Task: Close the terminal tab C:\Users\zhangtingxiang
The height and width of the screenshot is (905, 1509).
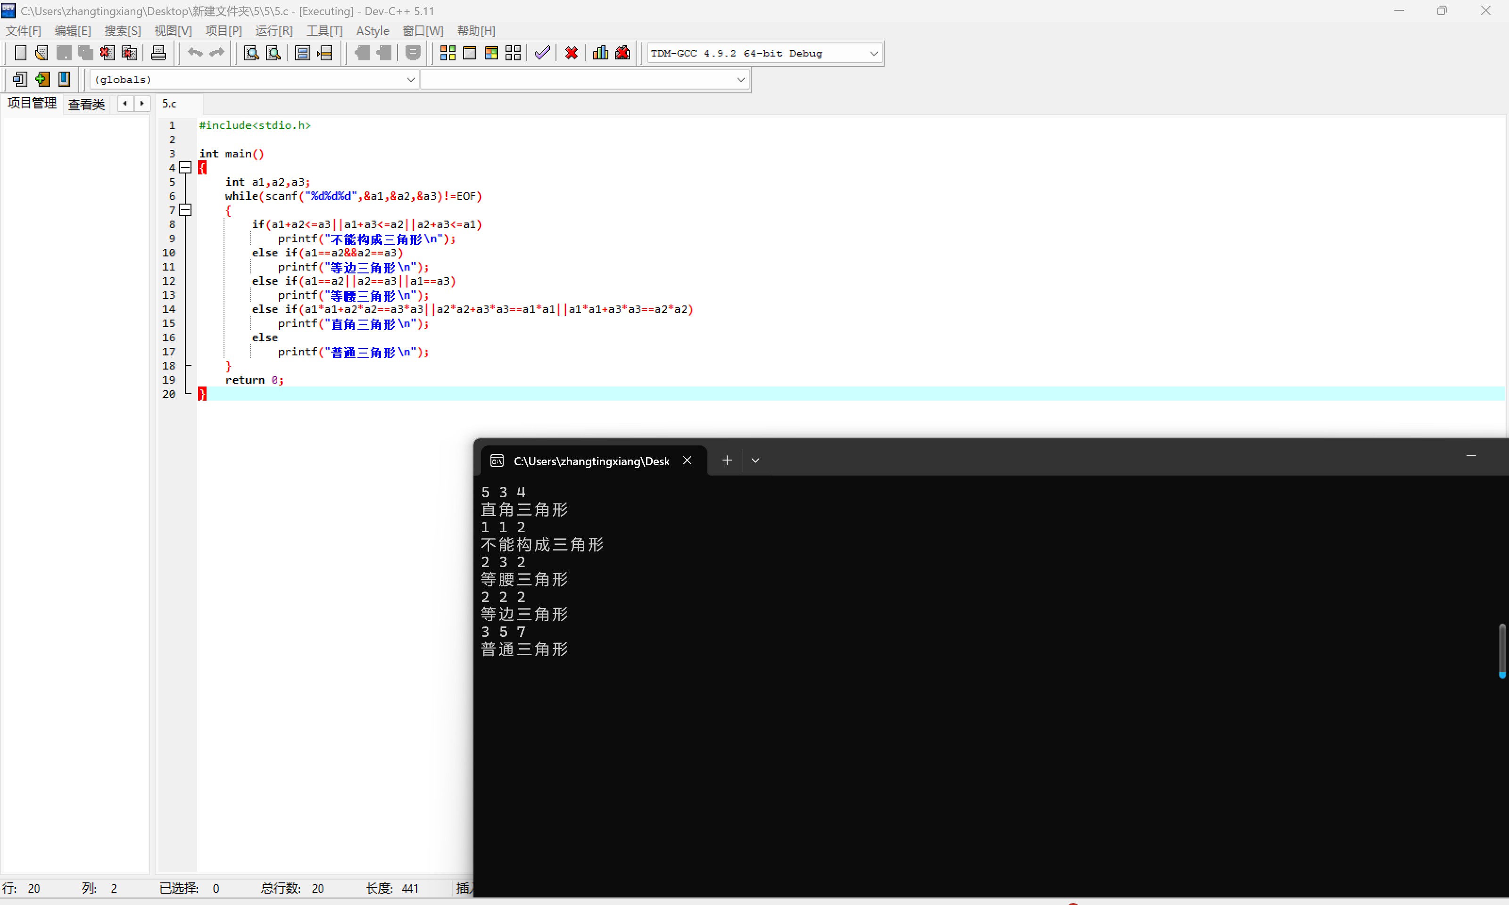Action: pyautogui.click(x=687, y=461)
